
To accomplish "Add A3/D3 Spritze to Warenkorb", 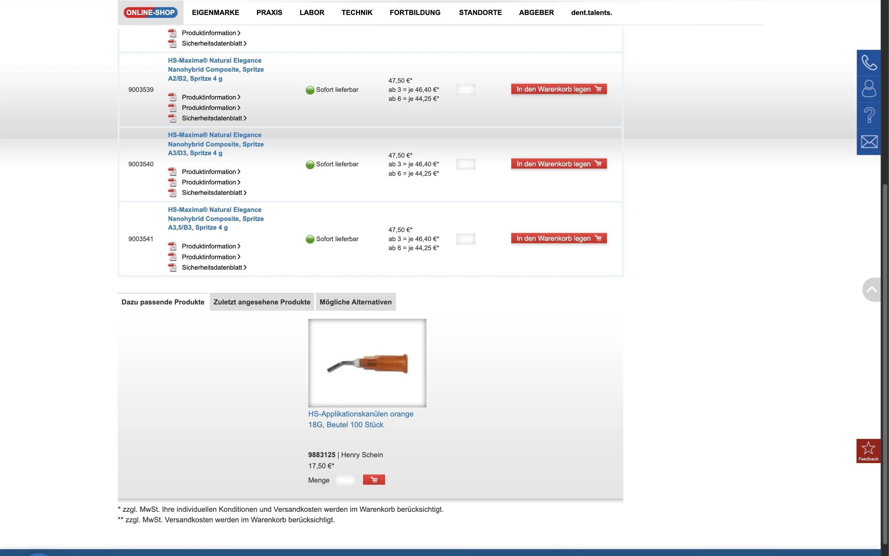I will (559, 164).
